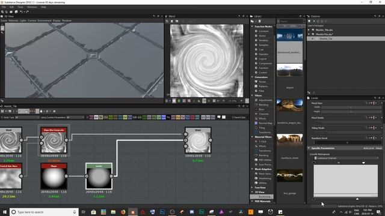
Task: Click the white level-out handle below the histogram
Action: click(357, 199)
